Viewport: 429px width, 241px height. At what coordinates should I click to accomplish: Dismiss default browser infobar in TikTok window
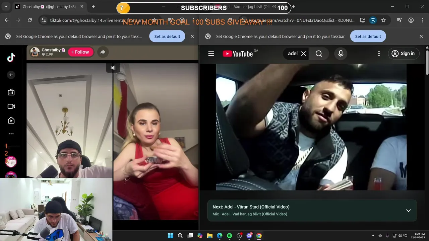click(192, 36)
